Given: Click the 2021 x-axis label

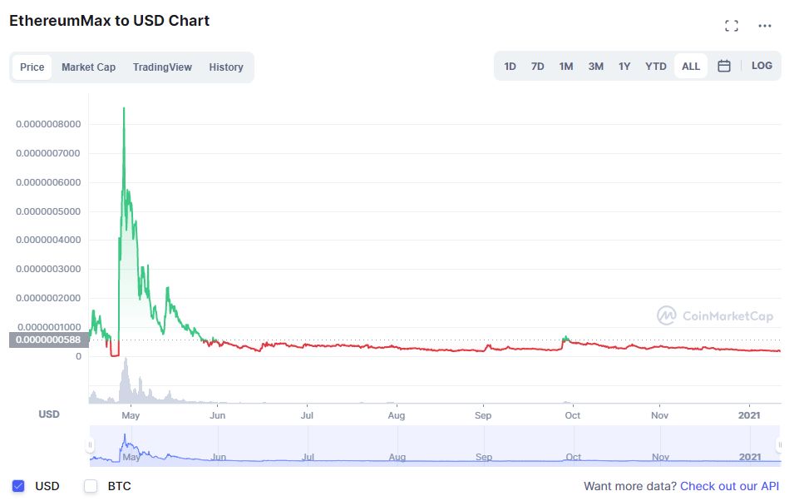Looking at the screenshot, I should [x=749, y=415].
